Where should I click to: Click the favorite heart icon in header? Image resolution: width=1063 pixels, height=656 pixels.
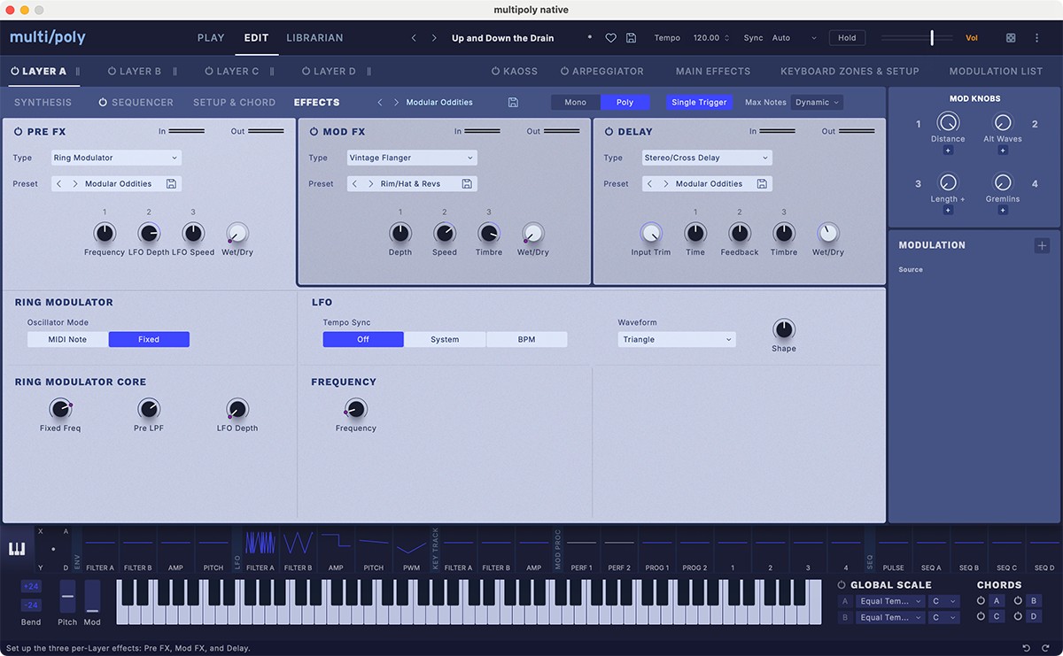[x=610, y=38]
